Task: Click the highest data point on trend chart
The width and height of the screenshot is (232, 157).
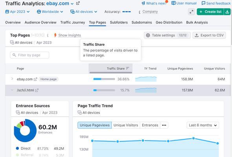Action: click(193, 139)
